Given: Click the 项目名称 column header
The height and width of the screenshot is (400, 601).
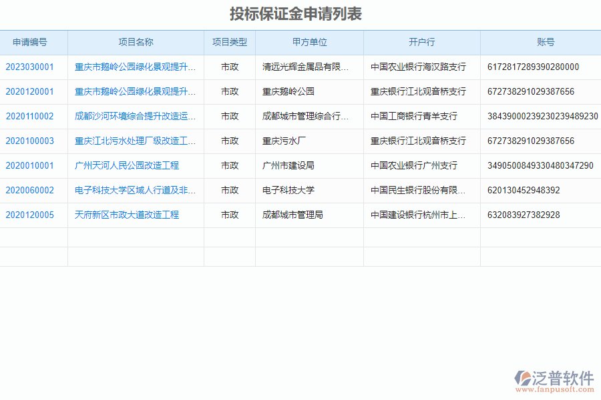Looking at the screenshot, I should (136, 42).
